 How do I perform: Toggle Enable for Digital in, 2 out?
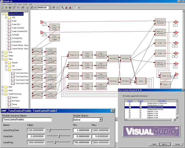tap(141, 112)
